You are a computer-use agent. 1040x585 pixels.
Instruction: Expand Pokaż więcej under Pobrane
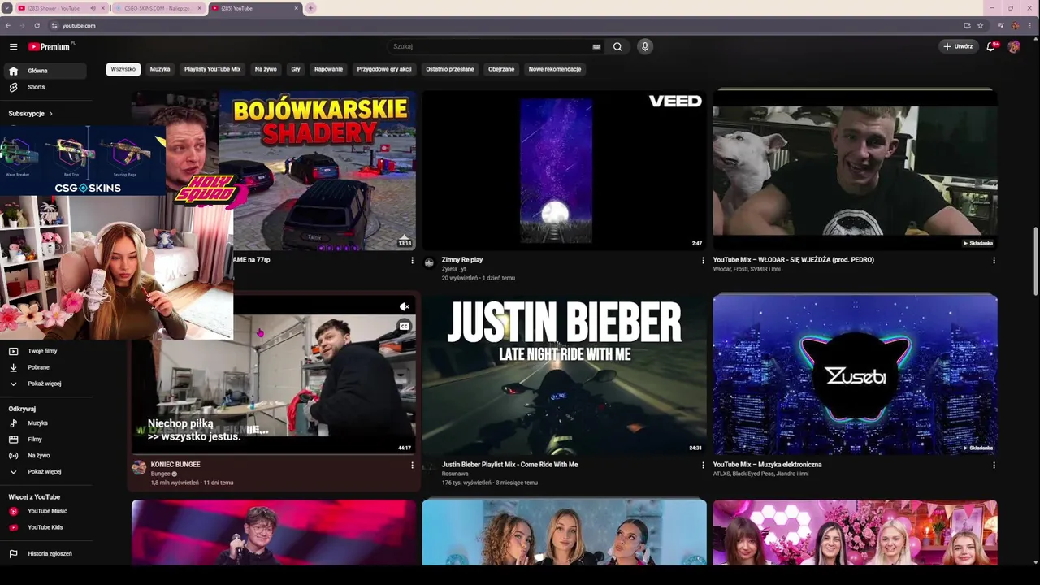(x=45, y=383)
